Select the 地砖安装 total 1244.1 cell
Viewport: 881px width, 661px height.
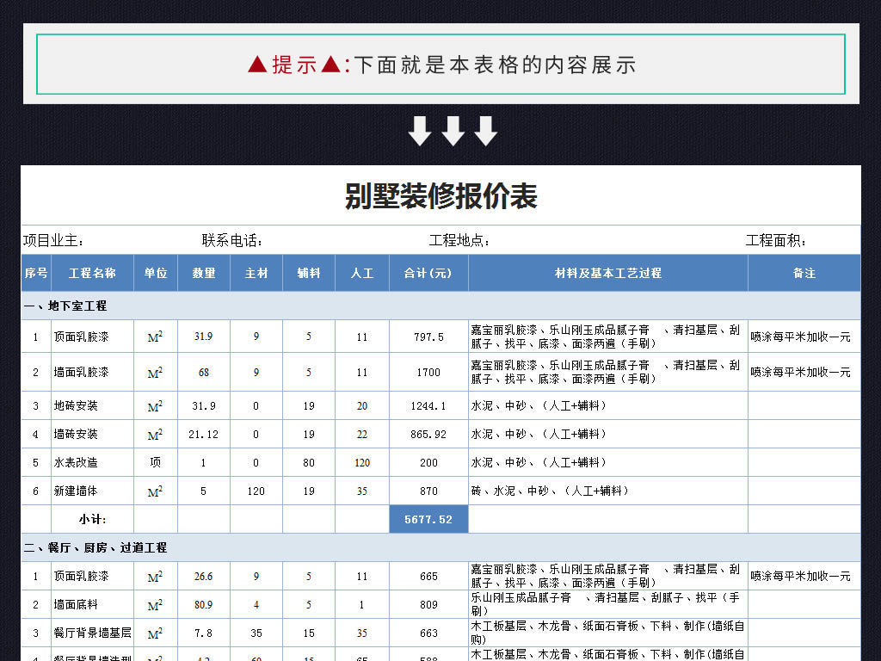428,405
